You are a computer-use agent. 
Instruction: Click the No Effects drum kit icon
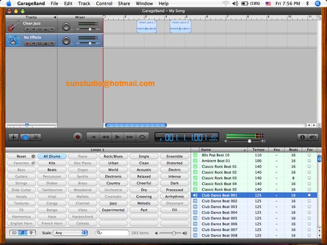click(x=13, y=41)
